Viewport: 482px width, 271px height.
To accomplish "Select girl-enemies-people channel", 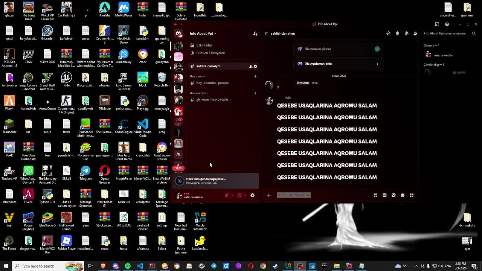I will 223,99.
